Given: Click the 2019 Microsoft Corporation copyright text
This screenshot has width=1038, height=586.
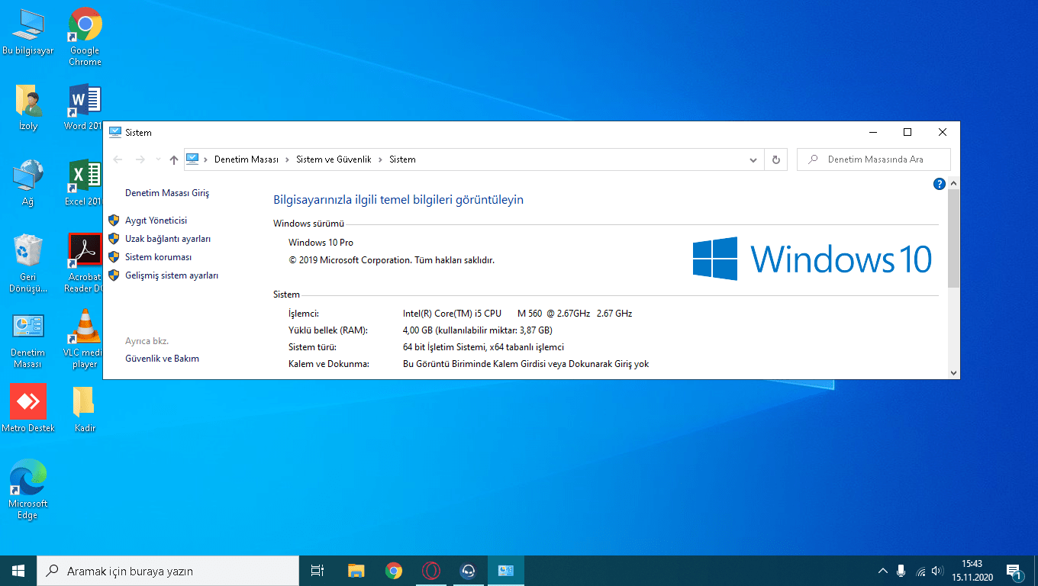Looking at the screenshot, I should coord(392,260).
